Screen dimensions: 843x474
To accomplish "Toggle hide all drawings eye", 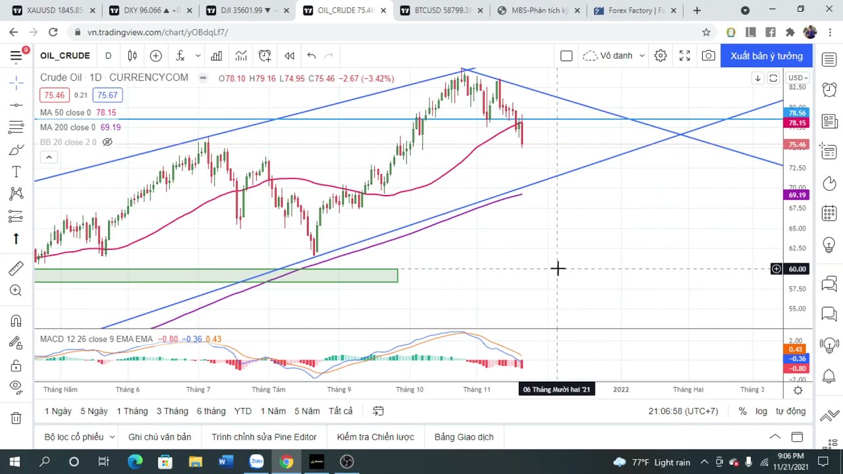I will [x=16, y=387].
